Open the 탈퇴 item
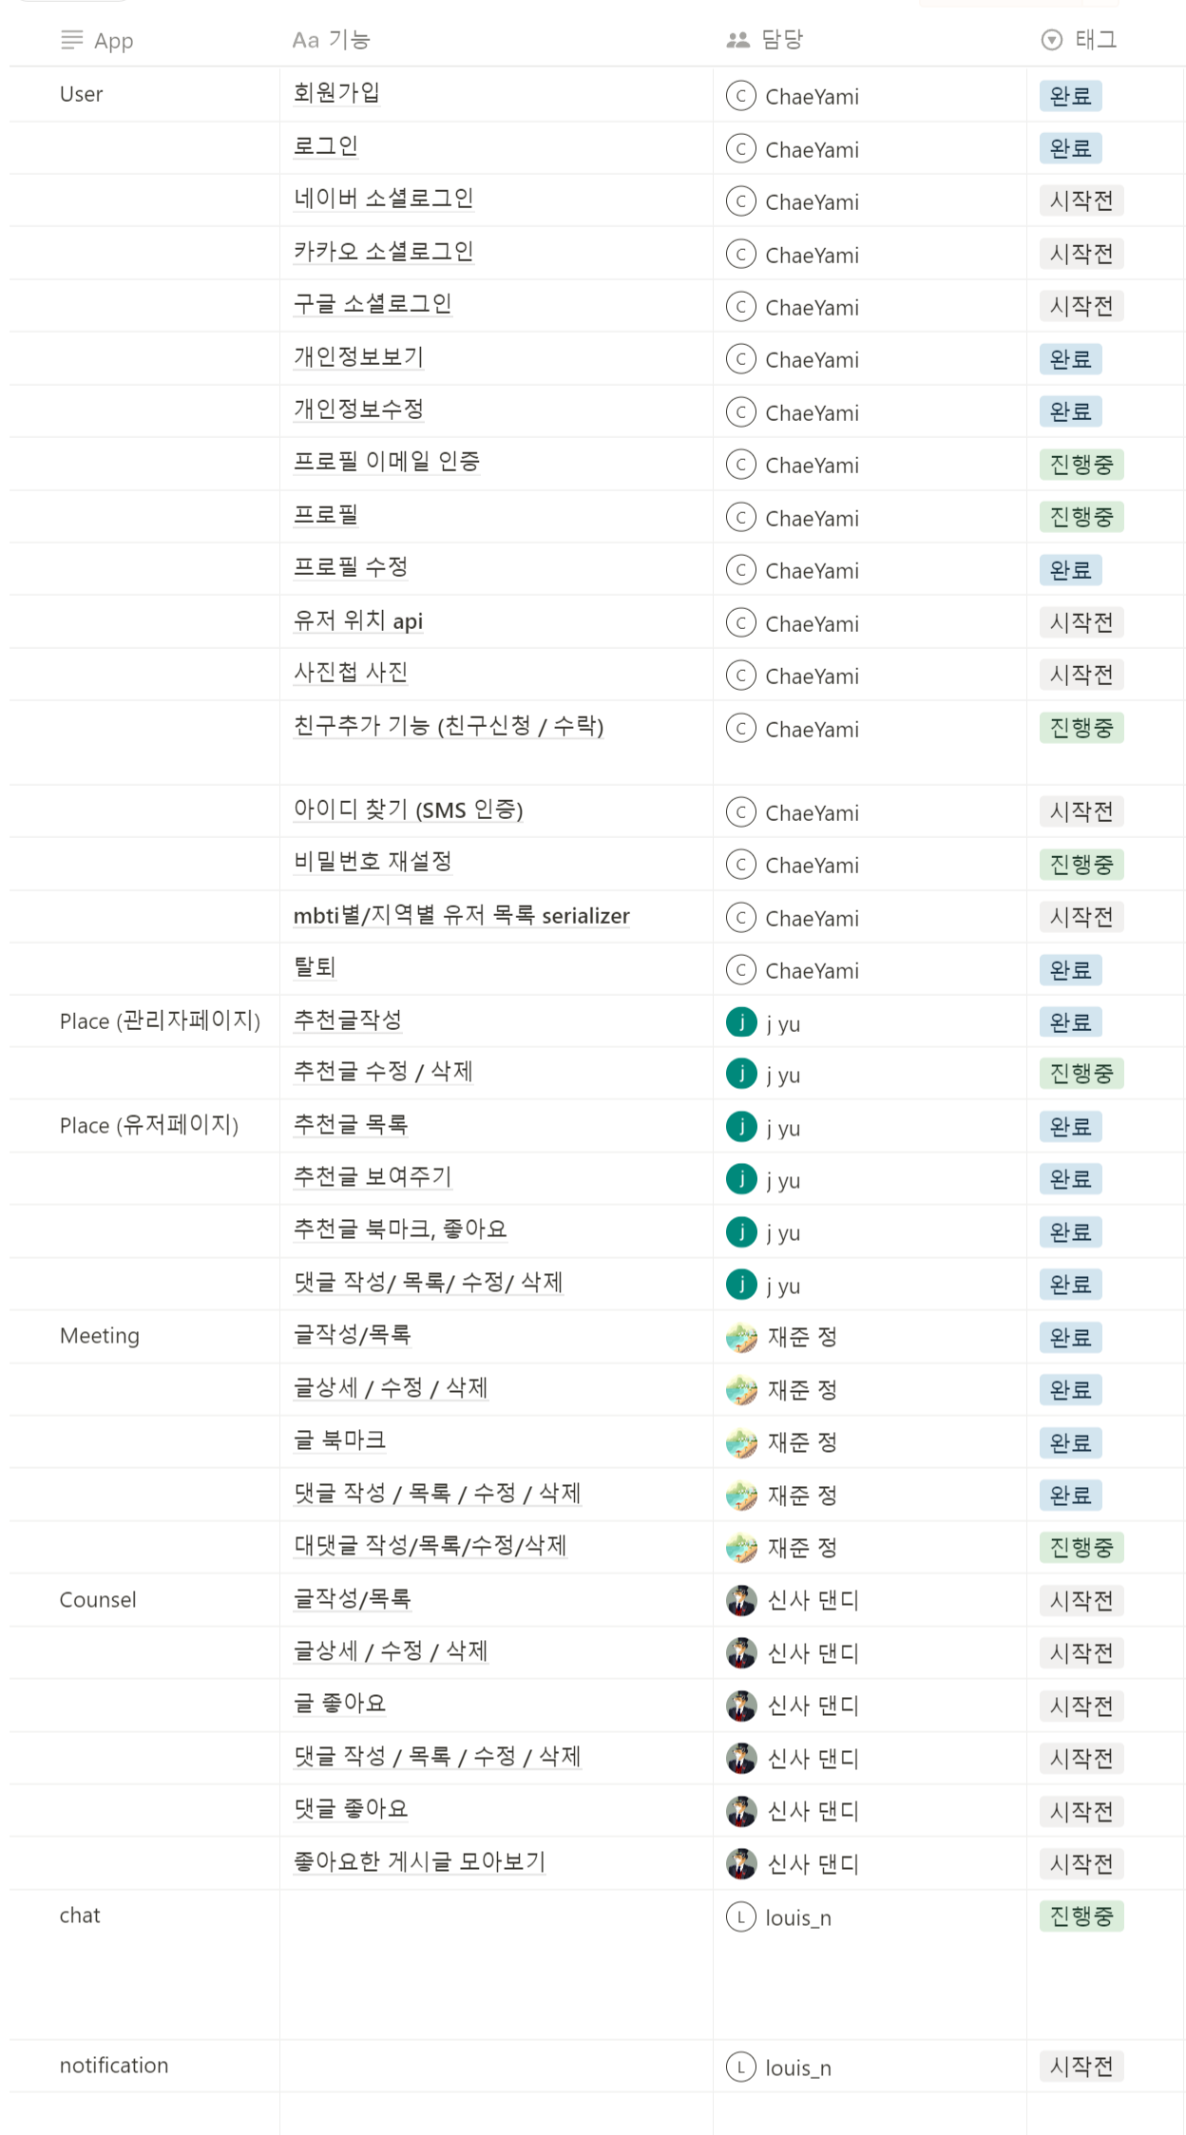Image resolution: width=1186 pixels, height=2135 pixels. coord(315,967)
